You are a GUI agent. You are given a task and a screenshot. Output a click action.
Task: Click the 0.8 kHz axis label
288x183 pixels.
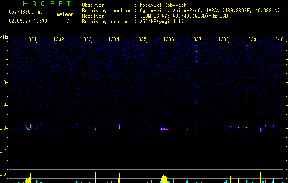(4, 128)
